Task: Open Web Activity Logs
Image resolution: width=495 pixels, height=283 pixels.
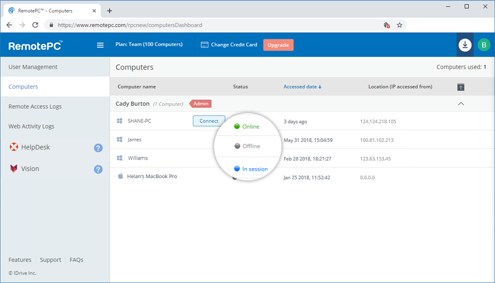Action: click(x=32, y=127)
